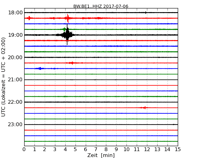The width and height of the screenshot is (202, 162).
Task: Click the 15 tick on the minute axis
Action: 178,149
